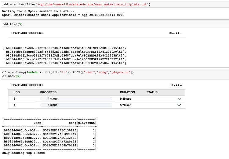This screenshot has width=229, height=159.
Task: Select the JOB column header
Action: [17, 92]
